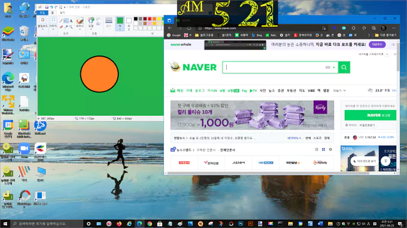Switch news stand to grid view

coord(323,150)
